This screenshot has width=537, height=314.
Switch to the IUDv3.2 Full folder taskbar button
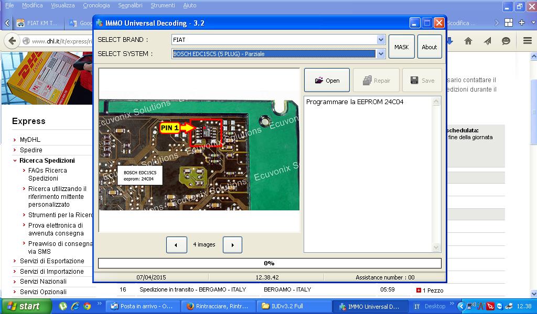(x=293, y=306)
